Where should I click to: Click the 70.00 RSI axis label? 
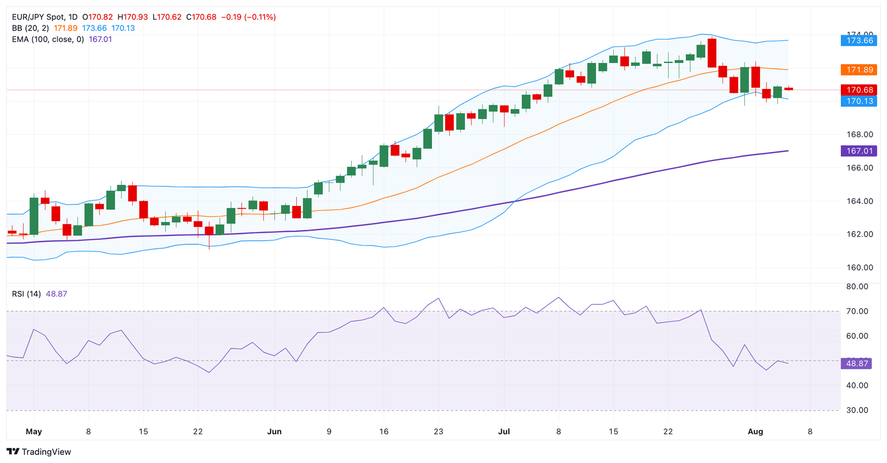[857, 311]
